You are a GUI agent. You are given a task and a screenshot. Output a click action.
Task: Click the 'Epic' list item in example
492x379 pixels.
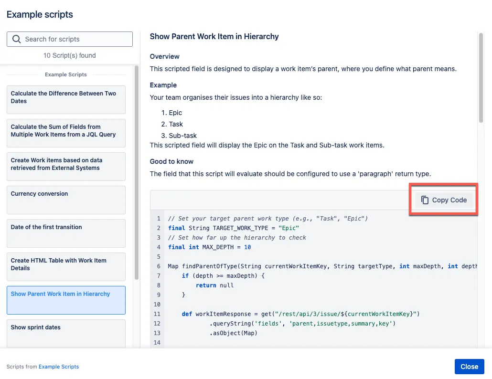[171, 113]
